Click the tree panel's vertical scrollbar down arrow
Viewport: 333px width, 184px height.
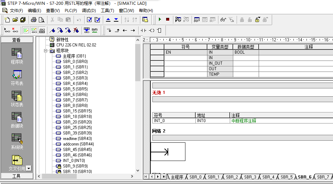138,171
